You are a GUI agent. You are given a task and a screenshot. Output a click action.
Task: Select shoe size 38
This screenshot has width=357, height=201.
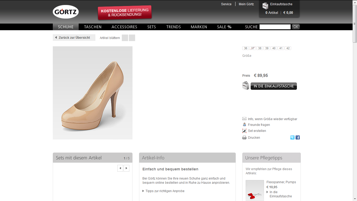pos(260,48)
